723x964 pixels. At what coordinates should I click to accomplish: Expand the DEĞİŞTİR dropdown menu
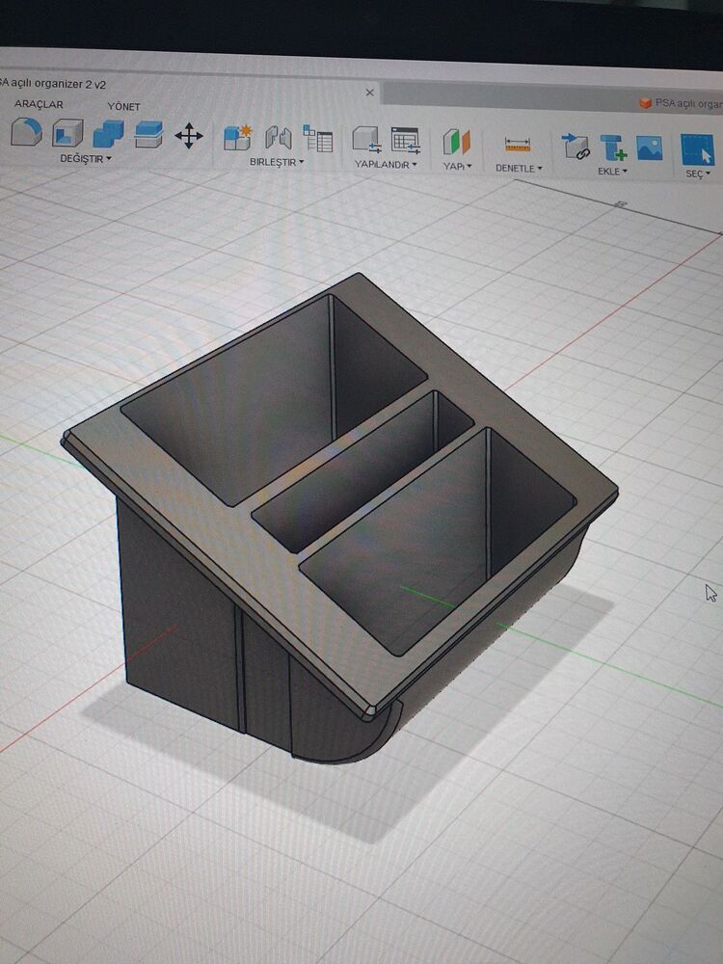tap(86, 159)
